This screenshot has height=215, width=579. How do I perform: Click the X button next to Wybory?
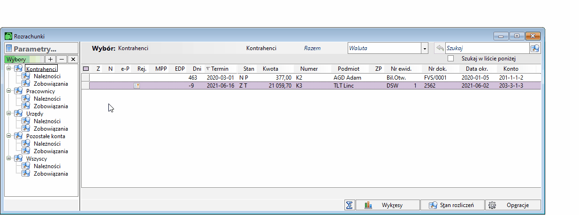[x=73, y=59]
